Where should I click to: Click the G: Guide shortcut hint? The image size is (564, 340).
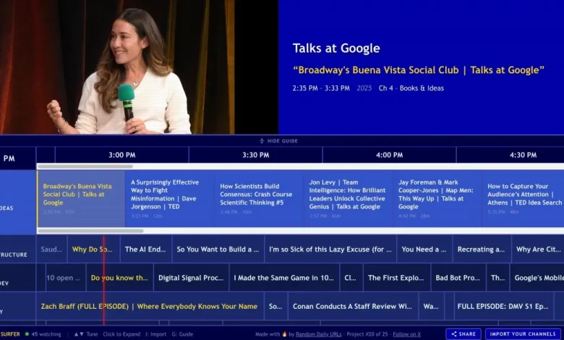pyautogui.click(x=182, y=334)
